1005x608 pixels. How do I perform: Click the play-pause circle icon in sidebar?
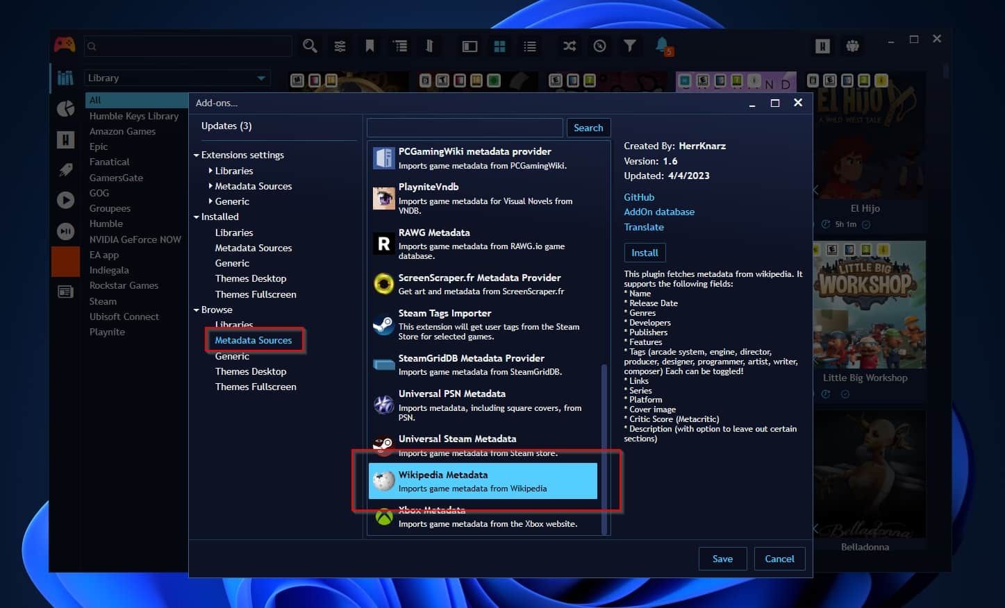click(x=65, y=230)
